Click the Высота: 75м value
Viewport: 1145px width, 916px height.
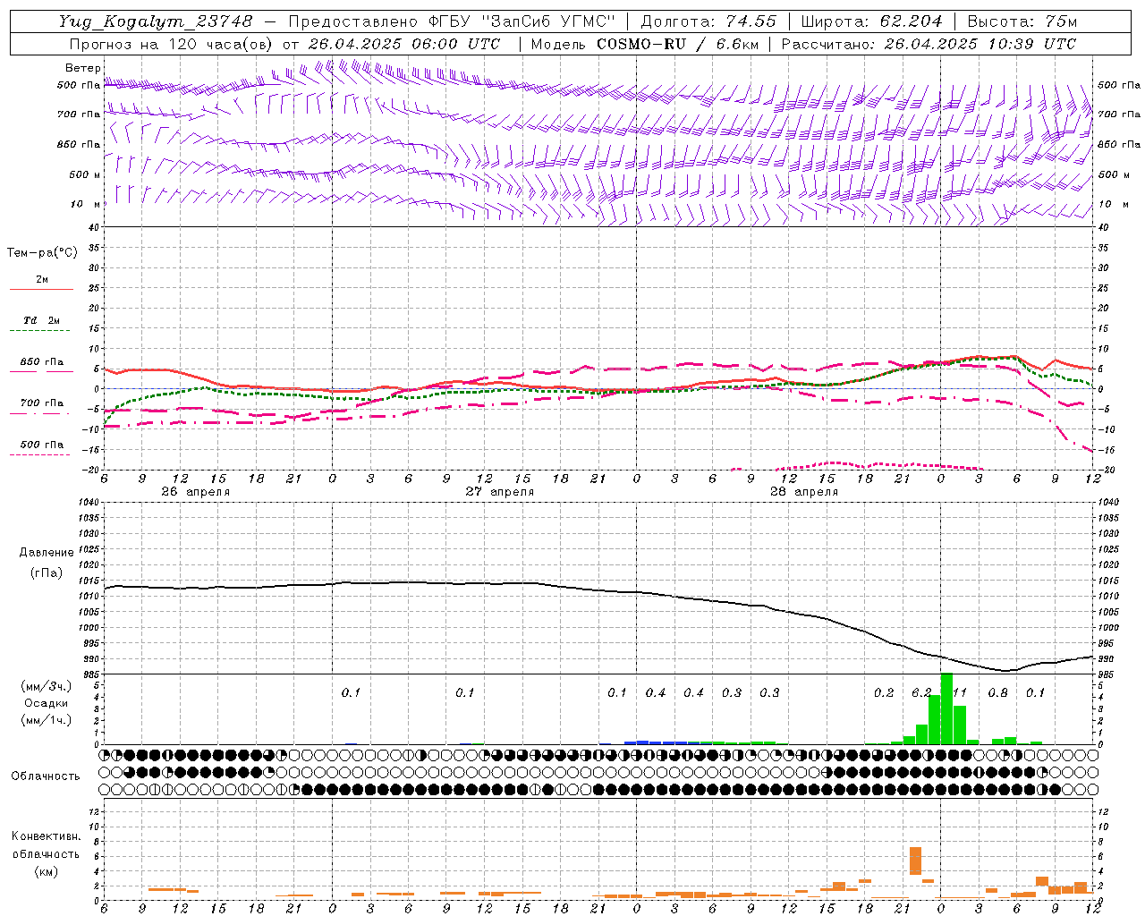(1022, 21)
